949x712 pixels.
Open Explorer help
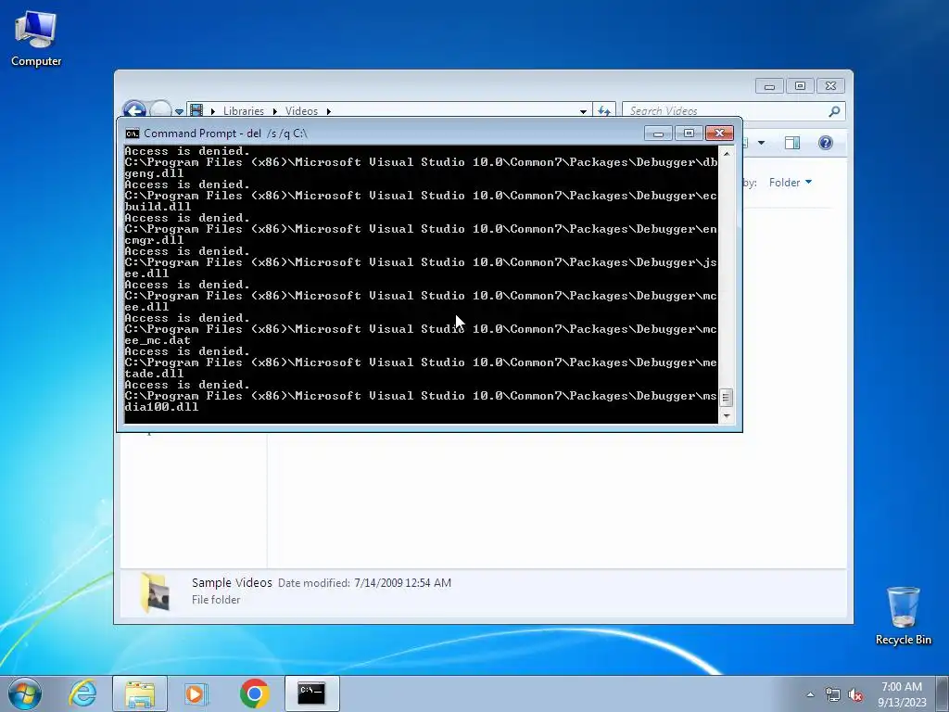pyautogui.click(x=826, y=143)
